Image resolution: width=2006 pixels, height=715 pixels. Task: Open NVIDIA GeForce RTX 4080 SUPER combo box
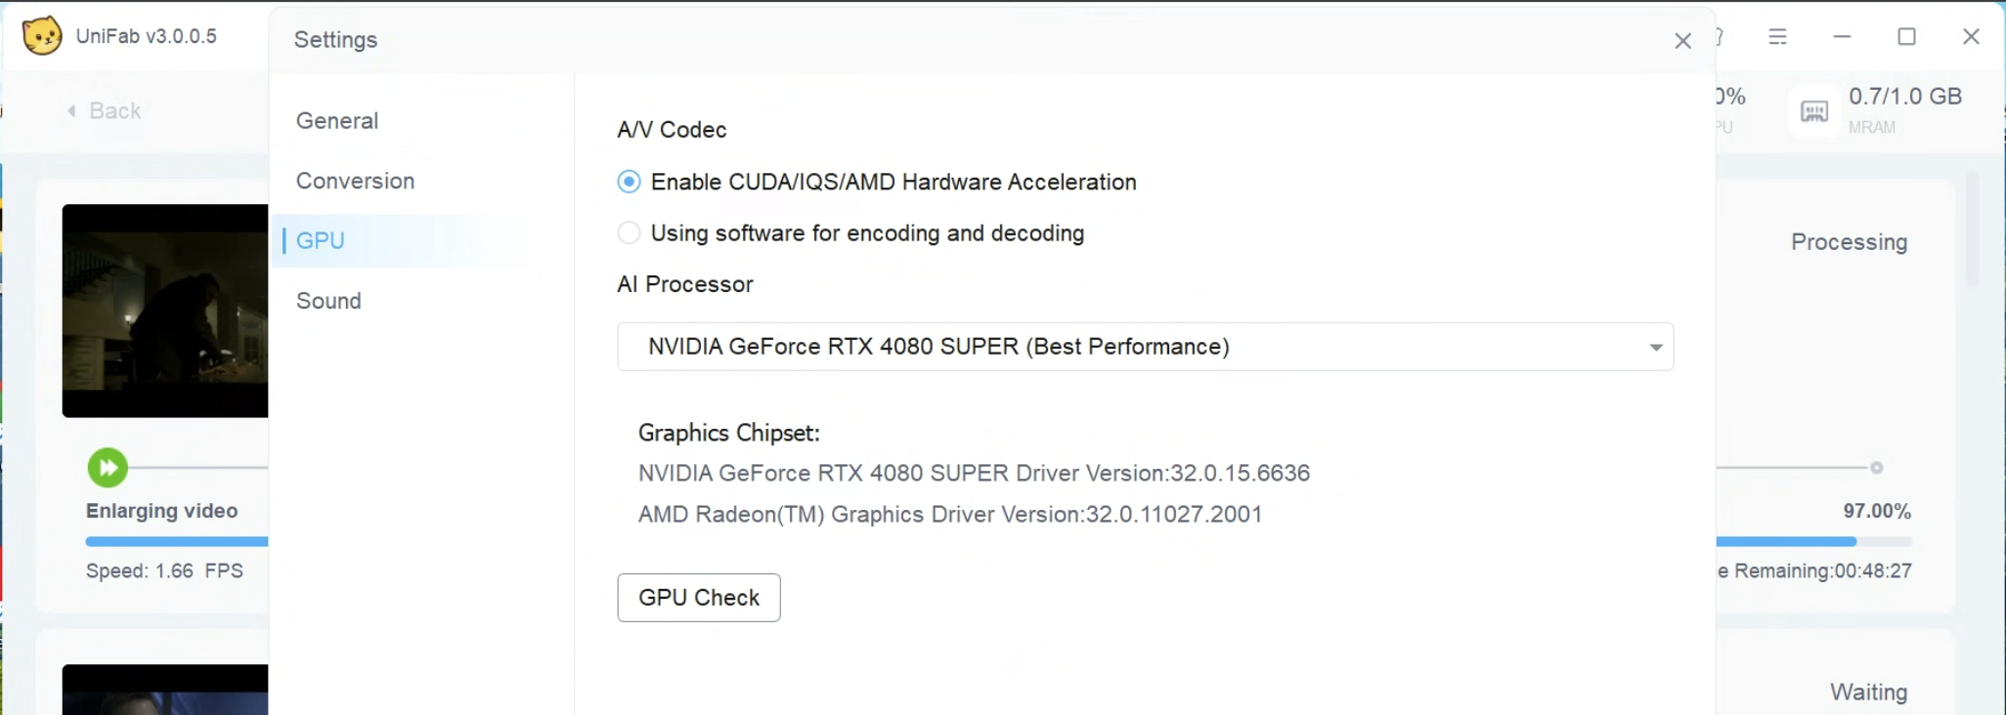[x=1145, y=347]
